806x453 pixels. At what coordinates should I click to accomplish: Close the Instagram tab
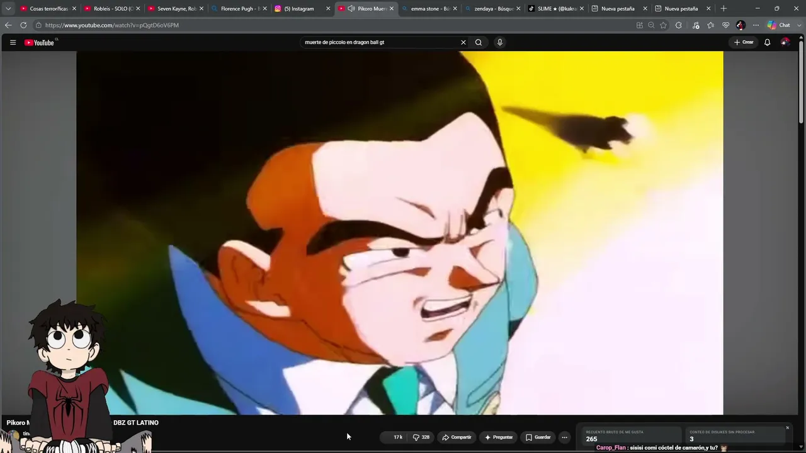pos(328,9)
